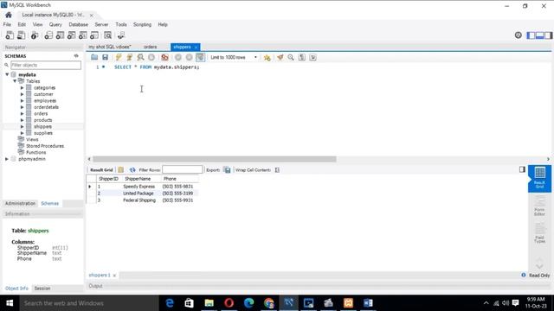
Task: Toggle word wrap icon in editor
Action: click(x=312, y=57)
